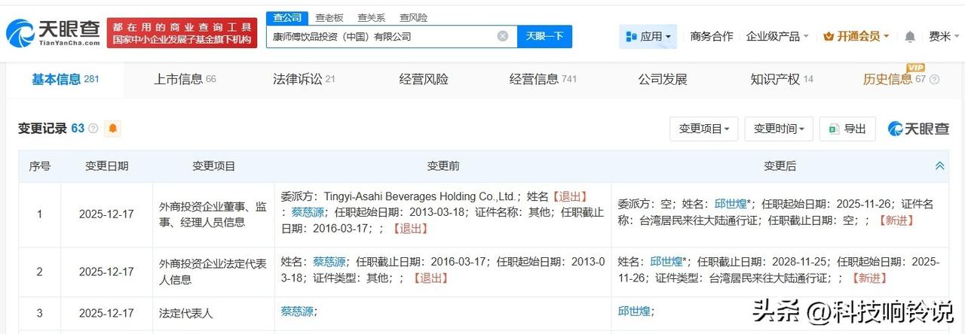Click help icon next to 变更记录 63
This screenshot has width=965, height=334.
[x=93, y=129]
